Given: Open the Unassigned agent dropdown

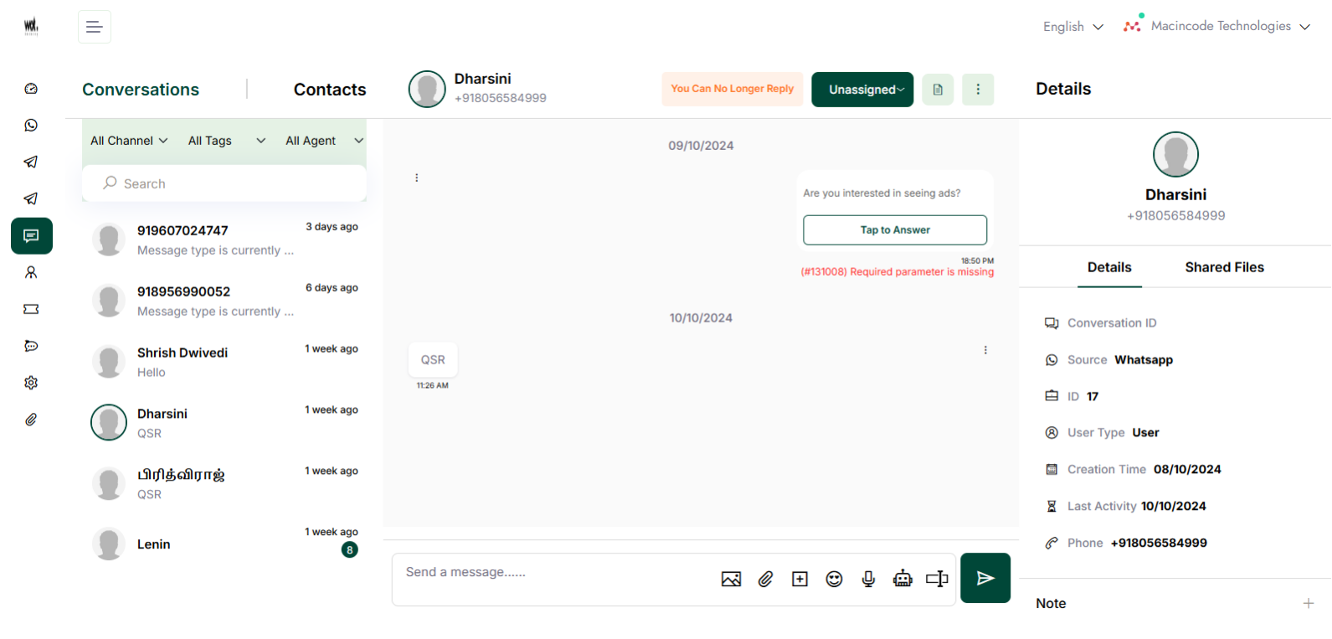Looking at the screenshot, I should coord(862,90).
